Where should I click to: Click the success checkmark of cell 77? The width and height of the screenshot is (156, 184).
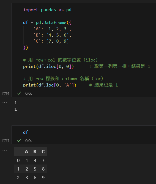[19, 140]
